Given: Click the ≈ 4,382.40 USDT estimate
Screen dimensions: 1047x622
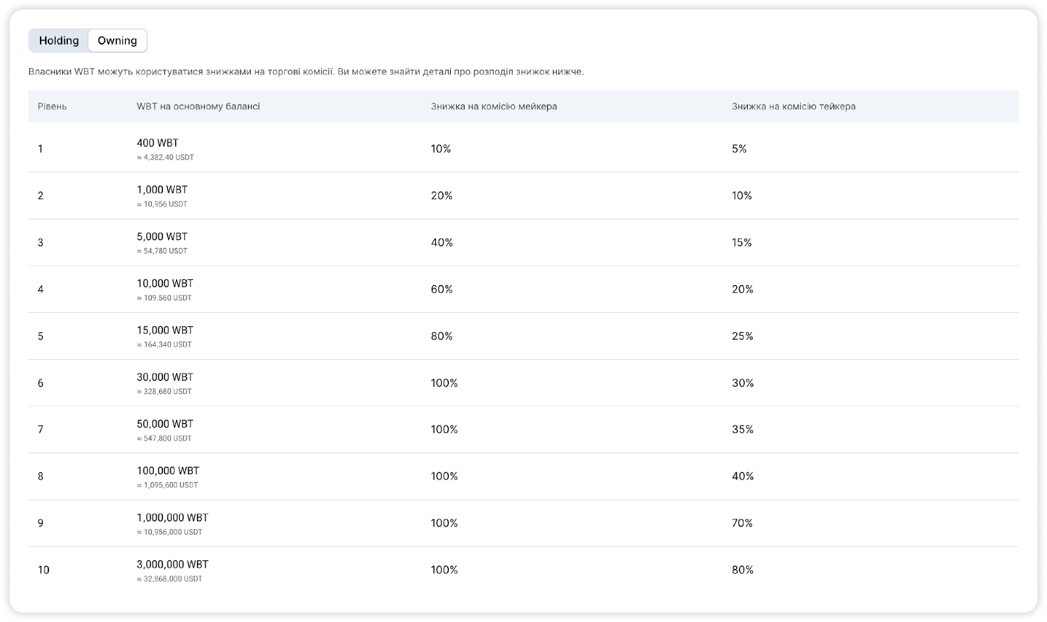Looking at the screenshot, I should pos(166,158).
